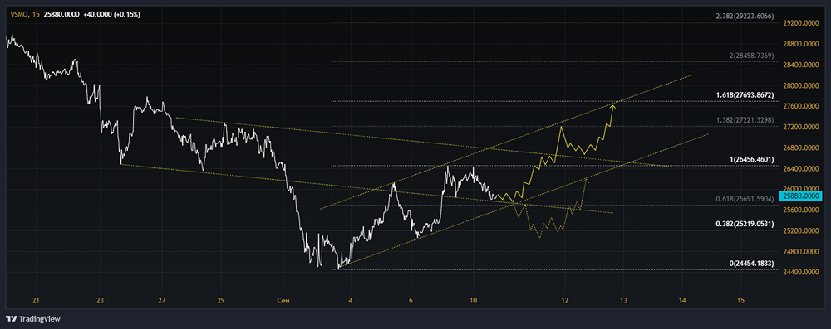Click Fibonacci level 1.618(27693.8672) label
831x329 pixels.
(745, 94)
